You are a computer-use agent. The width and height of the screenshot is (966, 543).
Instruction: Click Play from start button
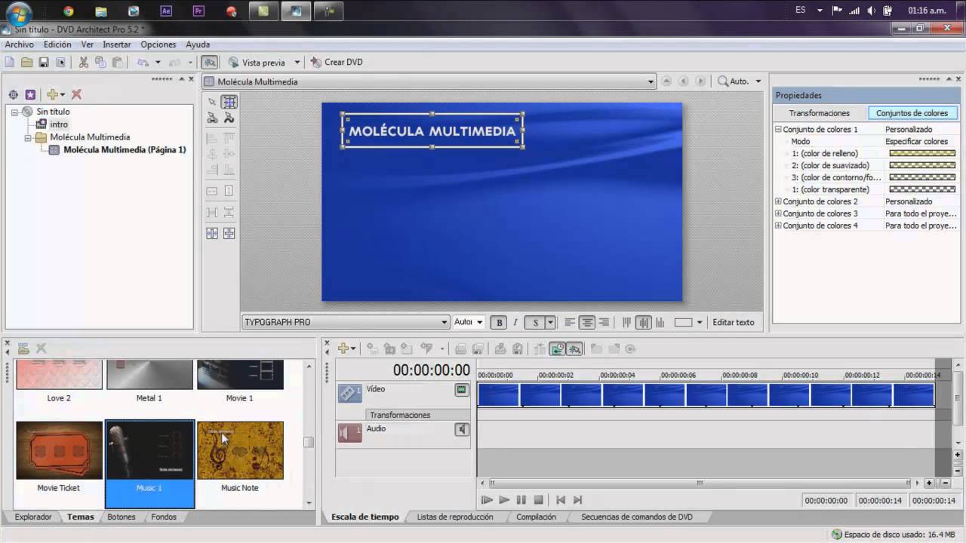[487, 500]
